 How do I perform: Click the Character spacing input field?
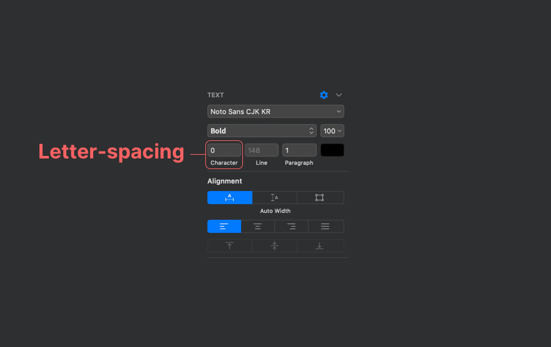pos(224,150)
